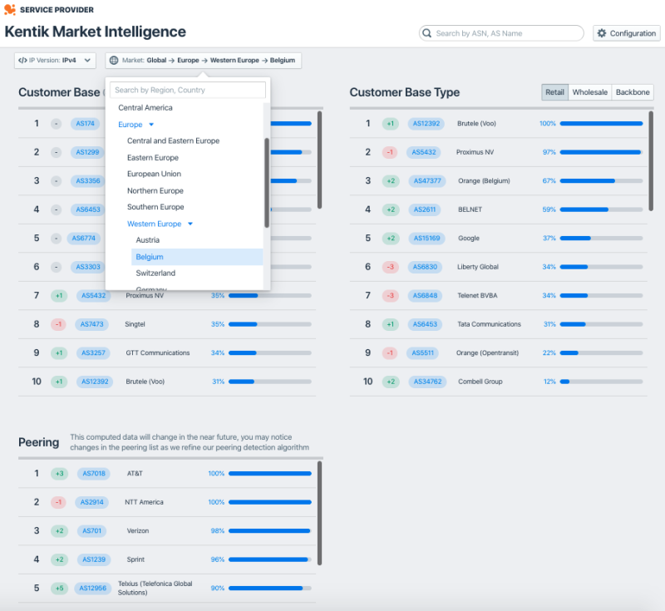
Task: Open AS3303 tag in Customer Base
Action: click(x=88, y=267)
